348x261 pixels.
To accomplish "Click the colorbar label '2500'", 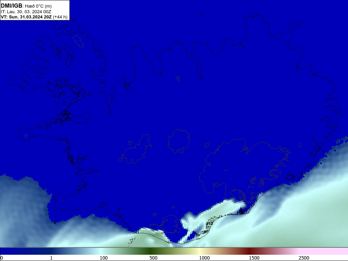I will [x=304, y=258].
